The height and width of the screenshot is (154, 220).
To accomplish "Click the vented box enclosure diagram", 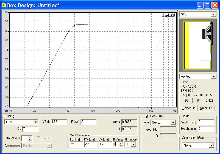I will click(198, 45).
